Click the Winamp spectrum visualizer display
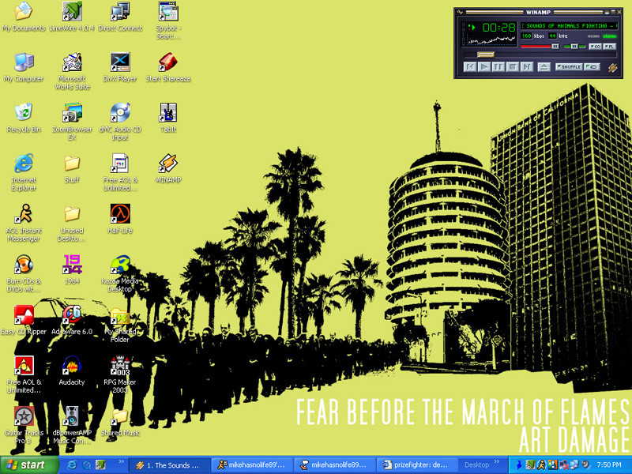 491,39
